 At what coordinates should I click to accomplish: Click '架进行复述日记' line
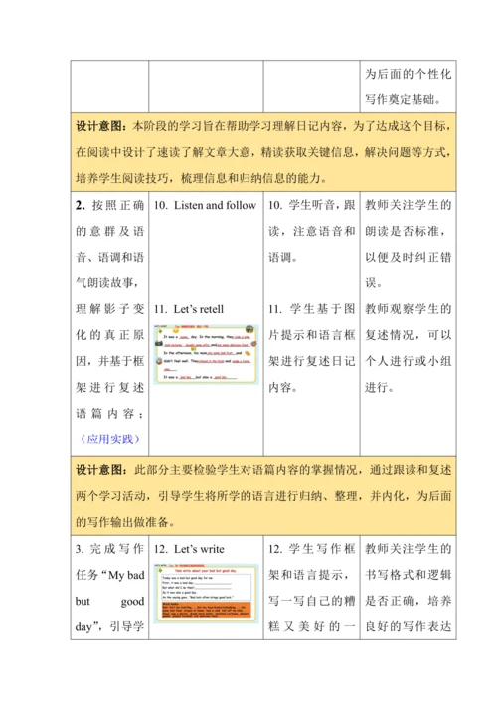[311, 361]
